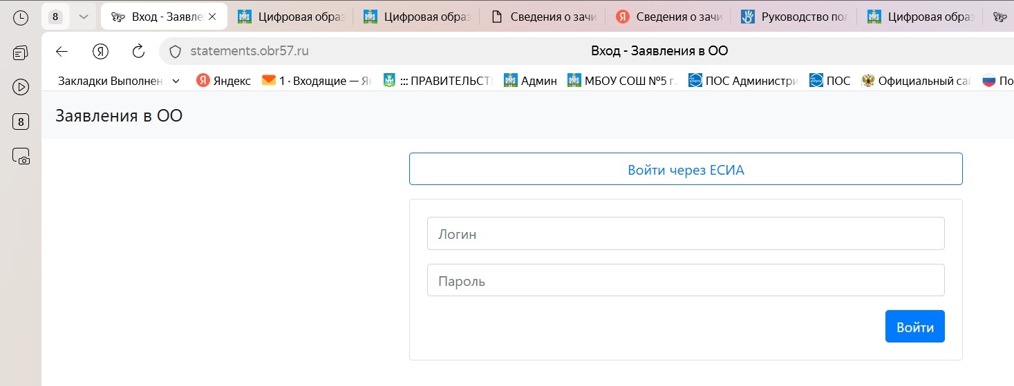Open the ПОС Администрирование bookmark

point(743,81)
